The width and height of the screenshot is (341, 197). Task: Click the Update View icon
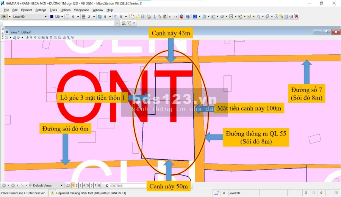pos(27,37)
